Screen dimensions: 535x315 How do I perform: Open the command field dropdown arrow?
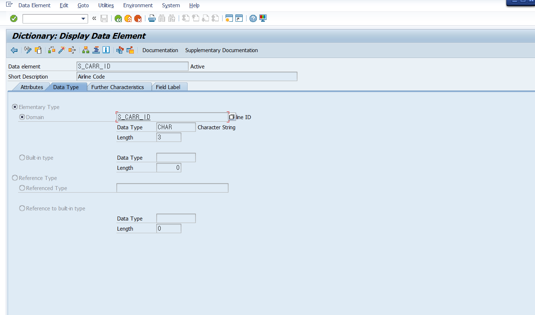tap(83, 18)
